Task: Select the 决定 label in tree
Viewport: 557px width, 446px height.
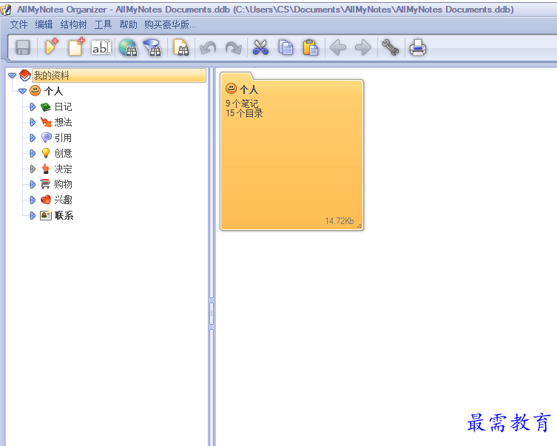Action: tap(63, 169)
